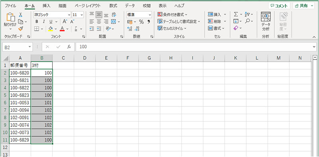Click the Fill down arrow icon
The image size is (319, 157).
(236, 21)
